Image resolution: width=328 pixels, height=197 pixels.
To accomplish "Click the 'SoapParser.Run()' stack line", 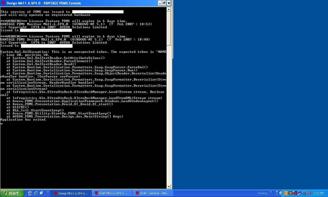I will (x=72, y=70).
